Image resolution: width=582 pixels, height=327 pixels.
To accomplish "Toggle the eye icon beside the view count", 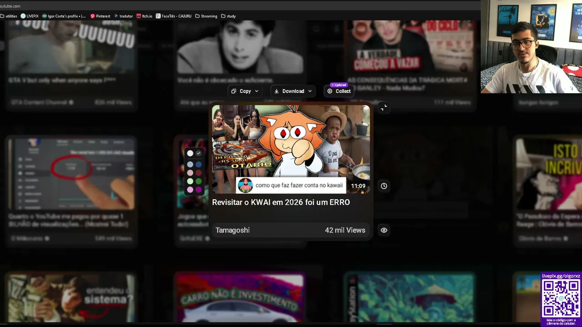I will tap(384, 230).
